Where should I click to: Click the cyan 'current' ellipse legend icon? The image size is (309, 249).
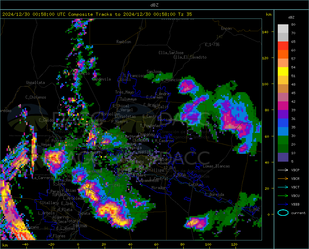(283, 213)
